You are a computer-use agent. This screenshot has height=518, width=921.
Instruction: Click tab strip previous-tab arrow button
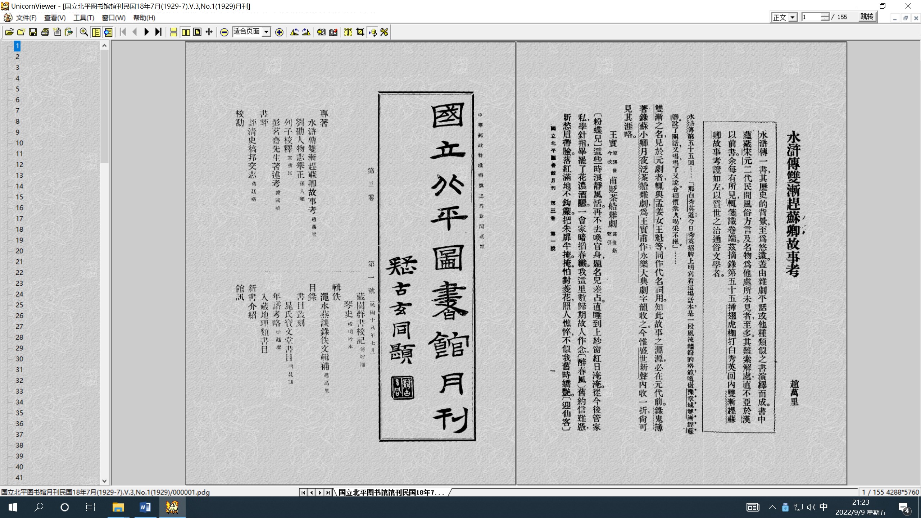click(312, 492)
